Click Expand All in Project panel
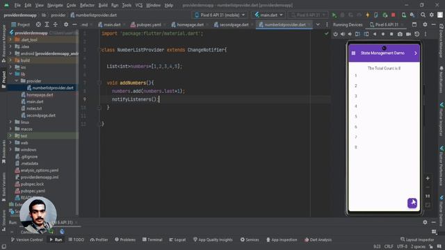The width and height of the screenshot is (445, 250). pos(47,25)
